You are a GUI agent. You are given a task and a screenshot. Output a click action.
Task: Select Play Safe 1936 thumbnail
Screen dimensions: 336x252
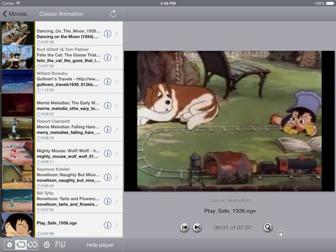[17, 225]
